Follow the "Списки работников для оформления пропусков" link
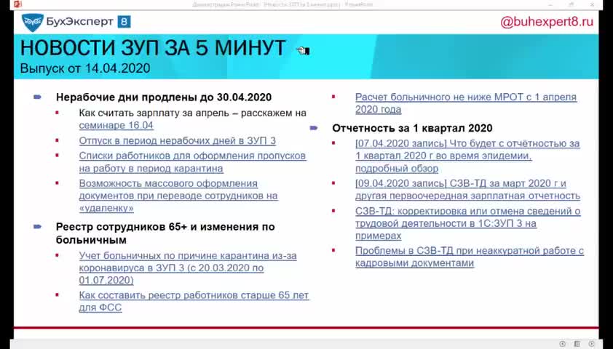613x349 pixels. pos(192,156)
